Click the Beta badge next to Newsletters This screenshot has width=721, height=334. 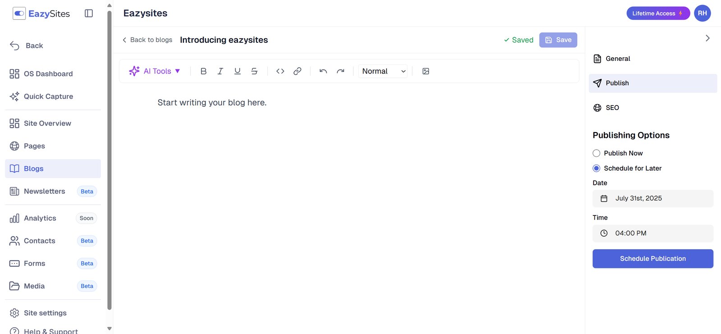(87, 191)
